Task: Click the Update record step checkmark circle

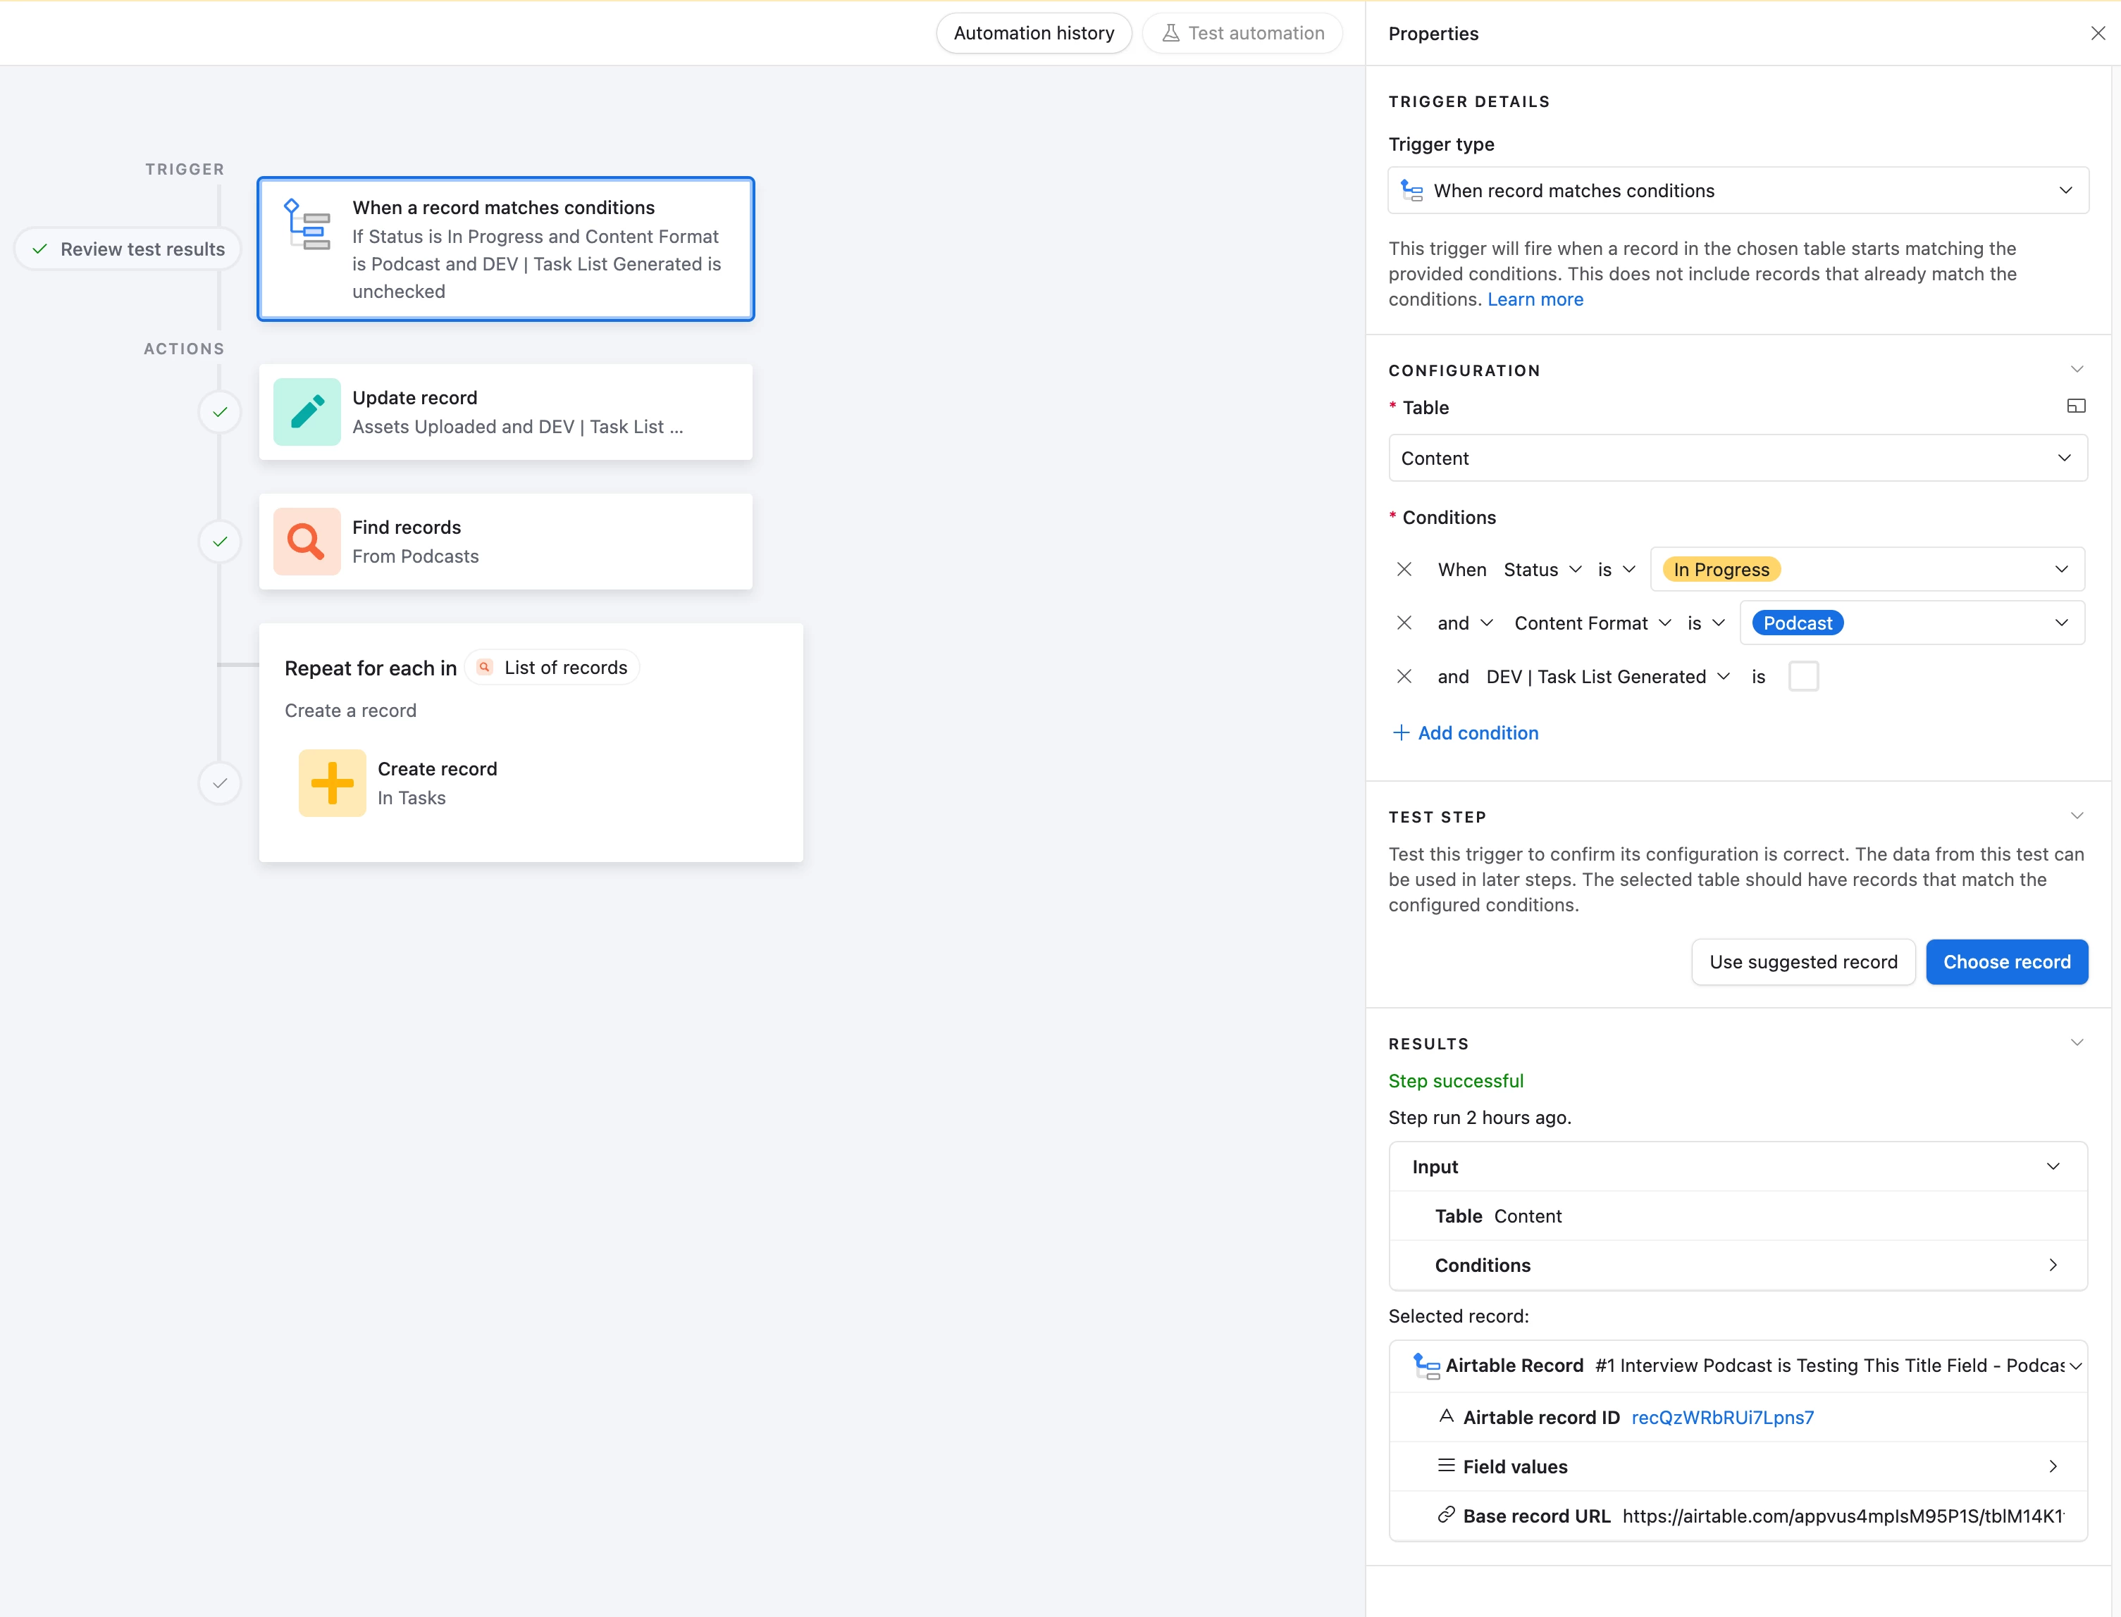Action: 220,412
